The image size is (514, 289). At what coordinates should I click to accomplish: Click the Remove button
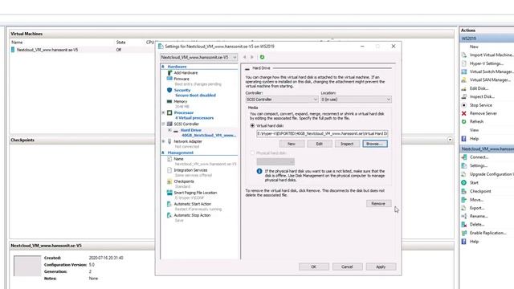(x=378, y=203)
